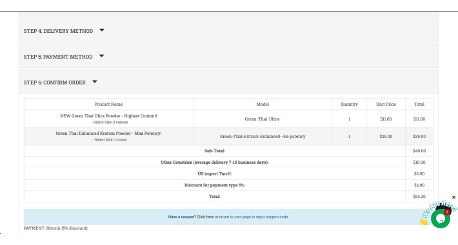The image size is (458, 245).
Task: Select the 'Have a coupon?' text
Action: (182, 217)
